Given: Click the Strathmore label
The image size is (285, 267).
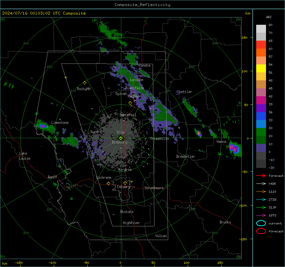Looking at the screenshot, I should click(x=154, y=188).
